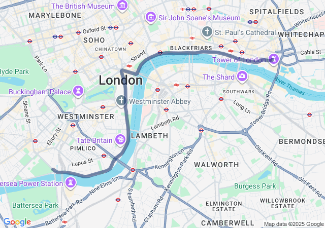Open the Buckingham Palace marker icon

click(x=78, y=91)
